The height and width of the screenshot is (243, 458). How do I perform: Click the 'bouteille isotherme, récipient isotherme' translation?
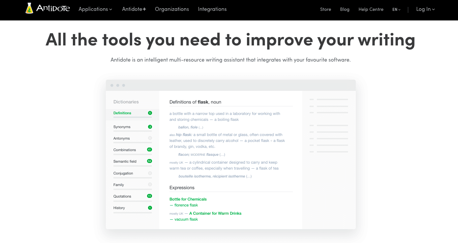[x=212, y=176]
